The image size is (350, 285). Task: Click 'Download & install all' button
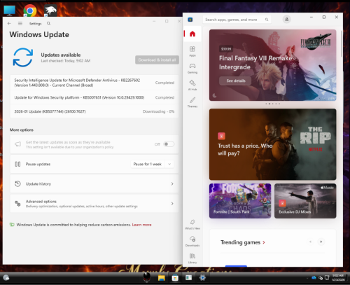(x=157, y=60)
